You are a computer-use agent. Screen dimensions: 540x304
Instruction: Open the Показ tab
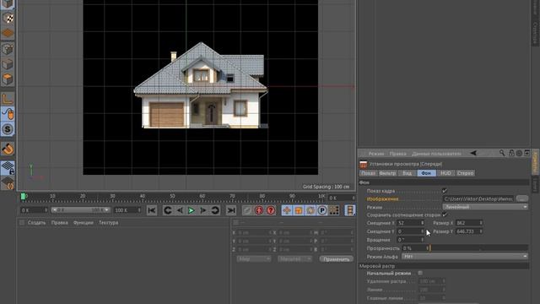click(x=368, y=173)
